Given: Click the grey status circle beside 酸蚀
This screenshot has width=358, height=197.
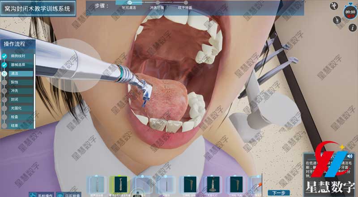Looking at the screenshot, I should 4,82.
